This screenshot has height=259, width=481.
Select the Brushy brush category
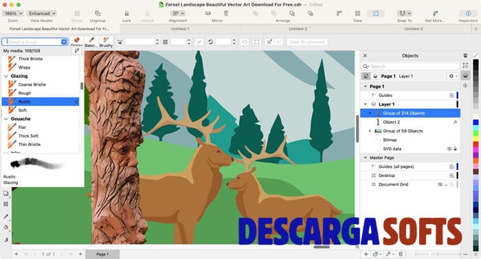[x=106, y=42]
